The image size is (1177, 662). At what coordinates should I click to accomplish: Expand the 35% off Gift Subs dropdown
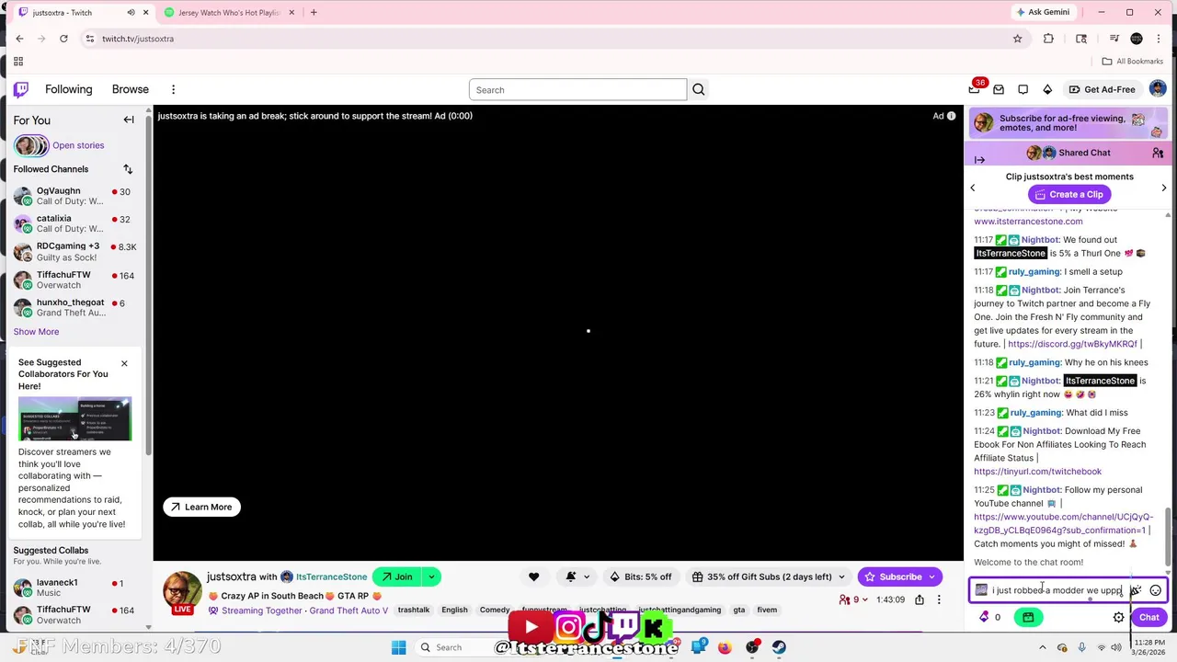(x=841, y=576)
